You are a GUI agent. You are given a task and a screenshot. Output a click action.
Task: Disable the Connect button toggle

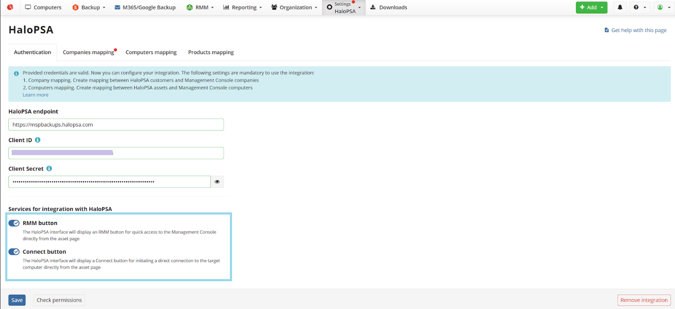click(x=14, y=252)
